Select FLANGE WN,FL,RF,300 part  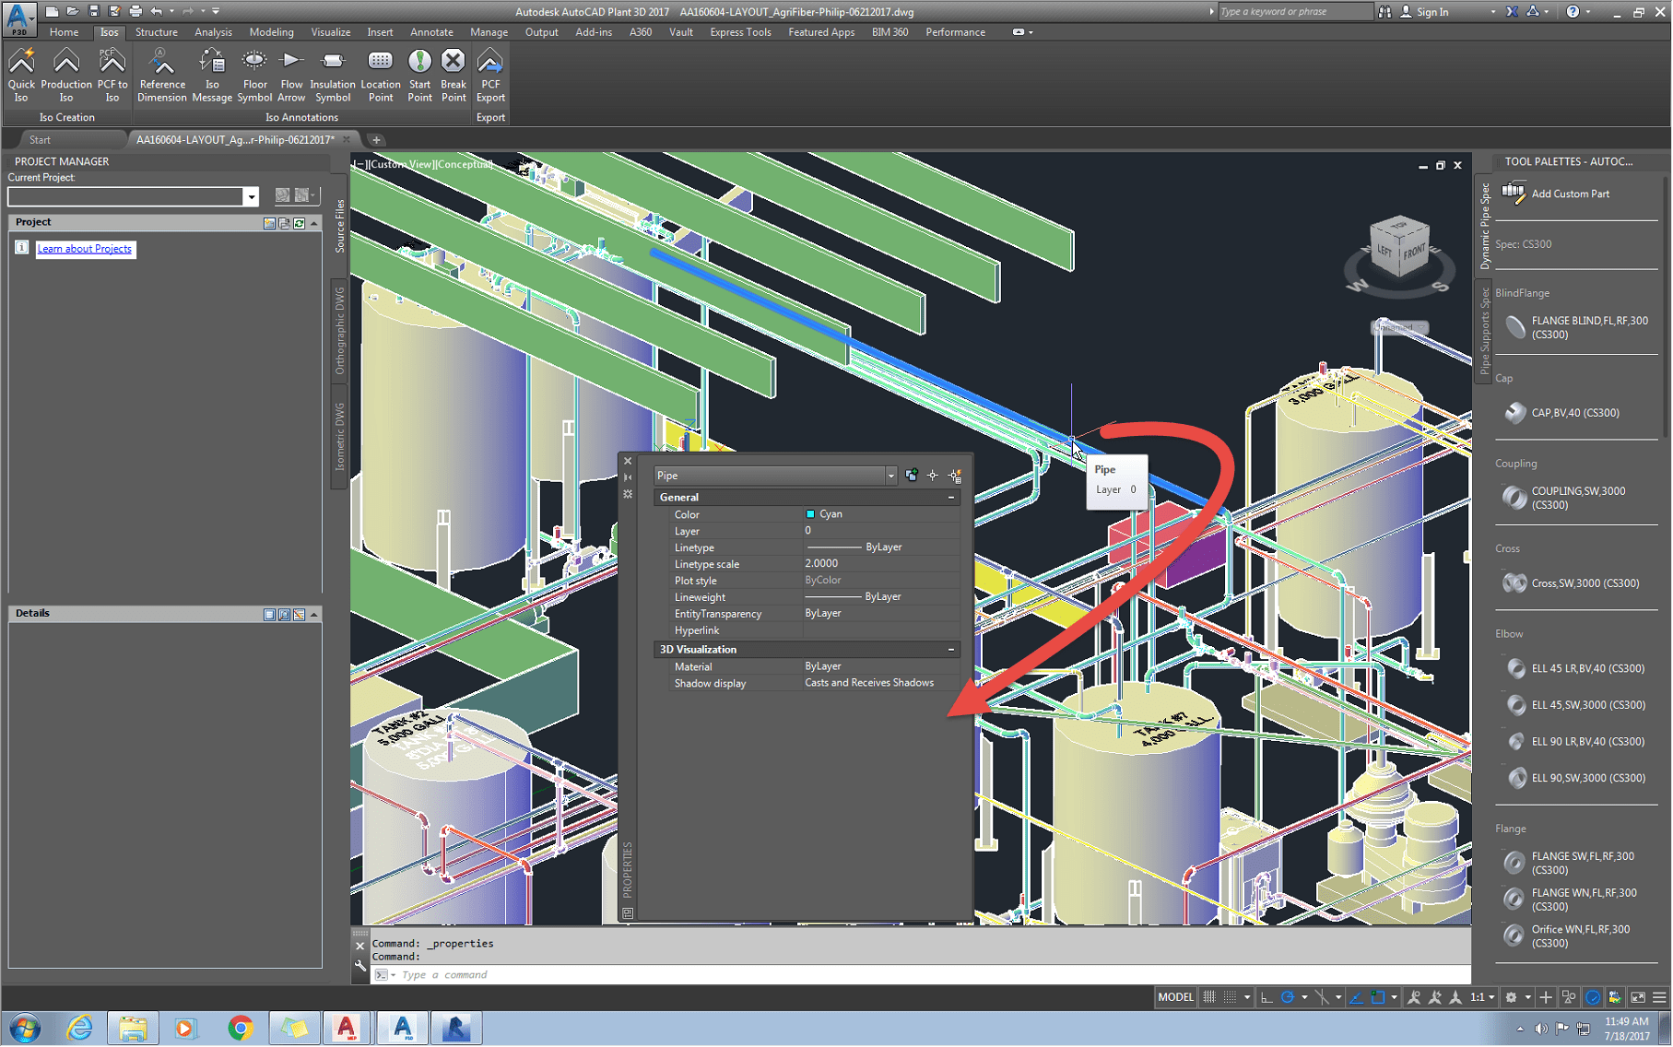(x=1571, y=900)
